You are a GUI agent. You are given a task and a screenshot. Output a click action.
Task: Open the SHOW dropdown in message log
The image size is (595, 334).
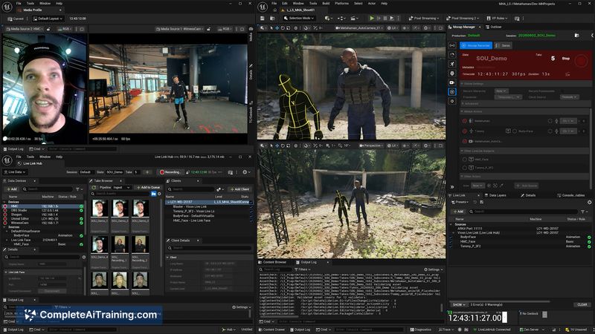459,304
